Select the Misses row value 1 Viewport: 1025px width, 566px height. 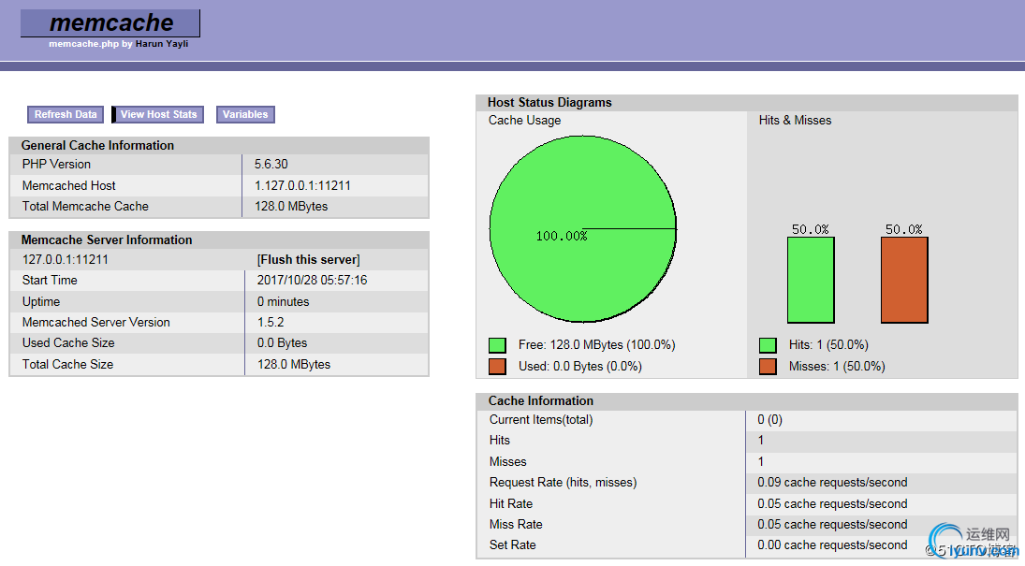click(761, 462)
